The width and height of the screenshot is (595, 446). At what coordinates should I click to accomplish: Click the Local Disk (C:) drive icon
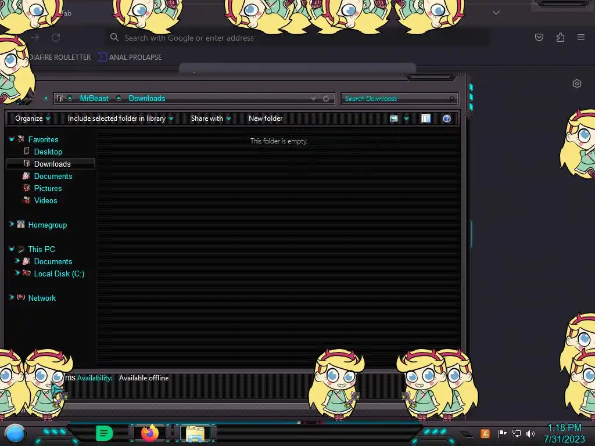[x=26, y=273]
